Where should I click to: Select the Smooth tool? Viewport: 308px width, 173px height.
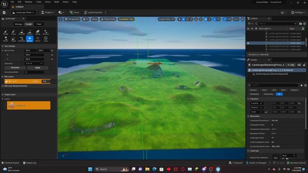click(x=22, y=32)
